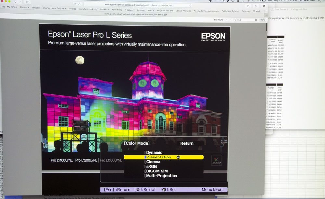Select DICOM SIM in Color Mode menu
The width and height of the screenshot is (325, 199).
pyautogui.click(x=157, y=171)
